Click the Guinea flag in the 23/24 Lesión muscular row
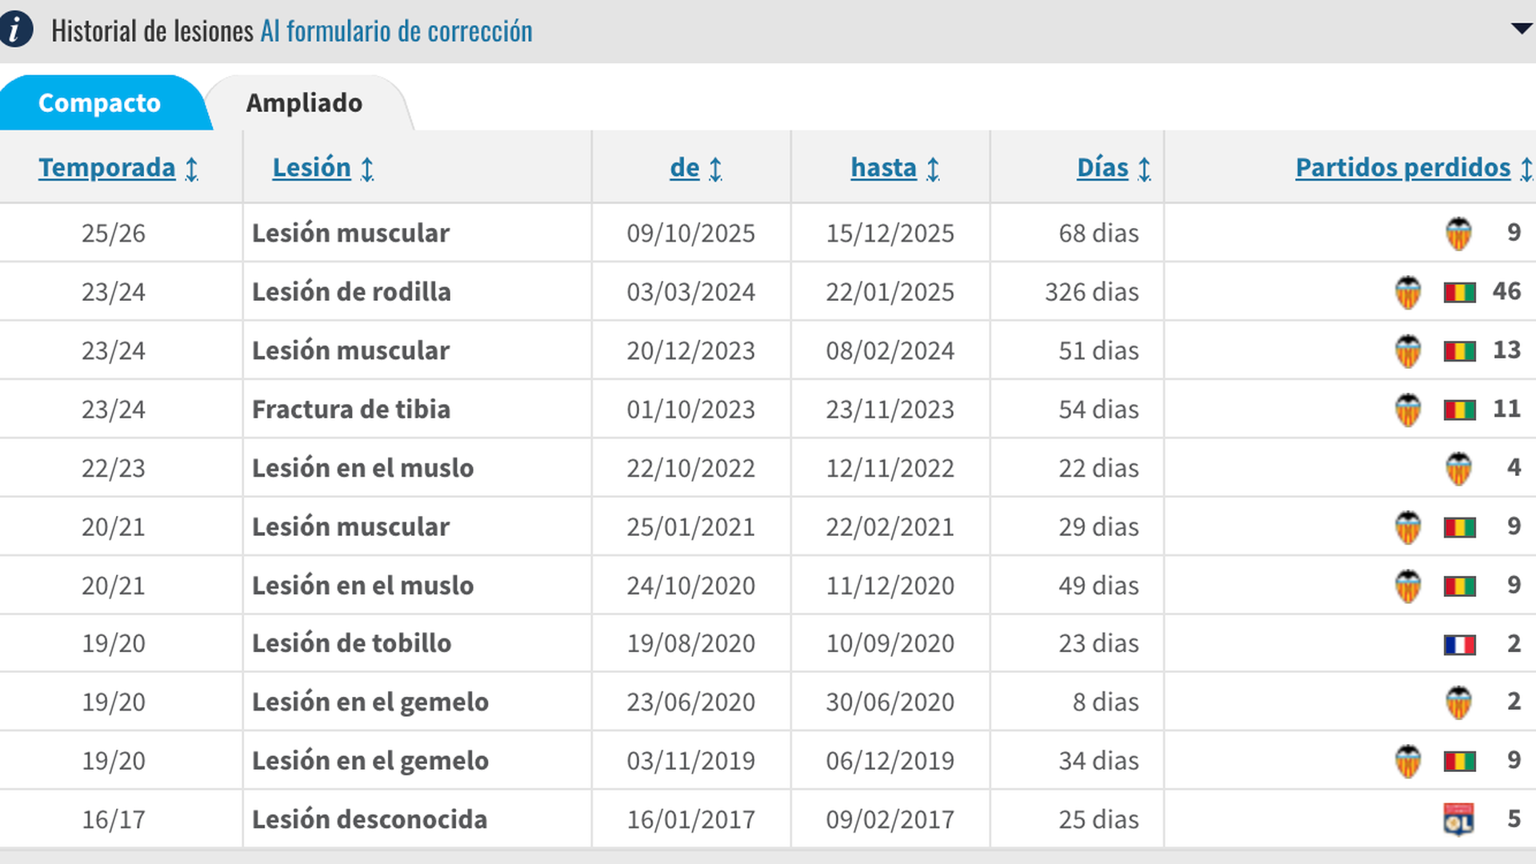Image resolution: width=1536 pixels, height=864 pixels. 1460,350
